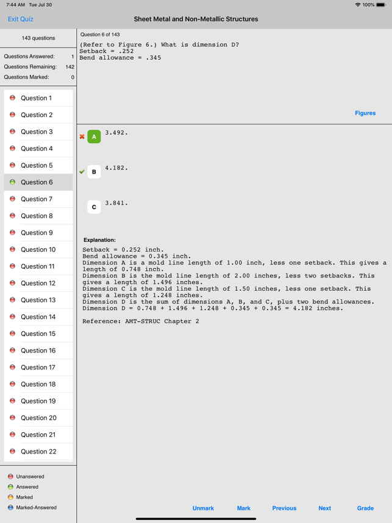Image resolution: width=392 pixels, height=523 pixels.
Task: Click the battery icon in status bar
Action: [x=381, y=5]
